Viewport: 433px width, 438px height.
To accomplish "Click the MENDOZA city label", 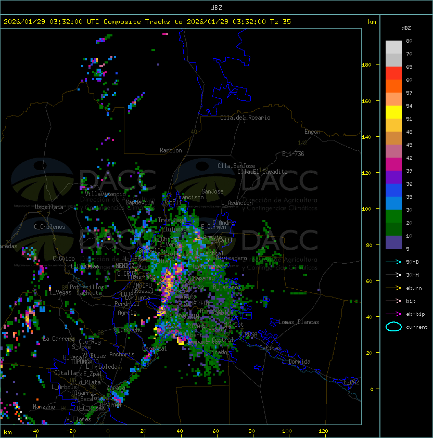I will point(126,265).
